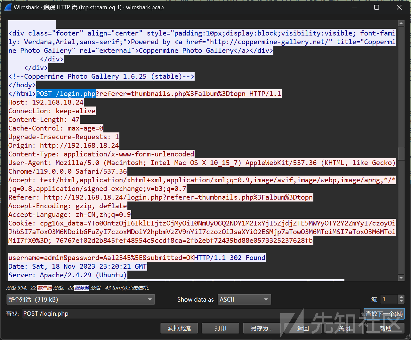411x340 pixels.
Task: Click the Accept-Encoding: gzip, deflate line
Action: tap(68, 206)
